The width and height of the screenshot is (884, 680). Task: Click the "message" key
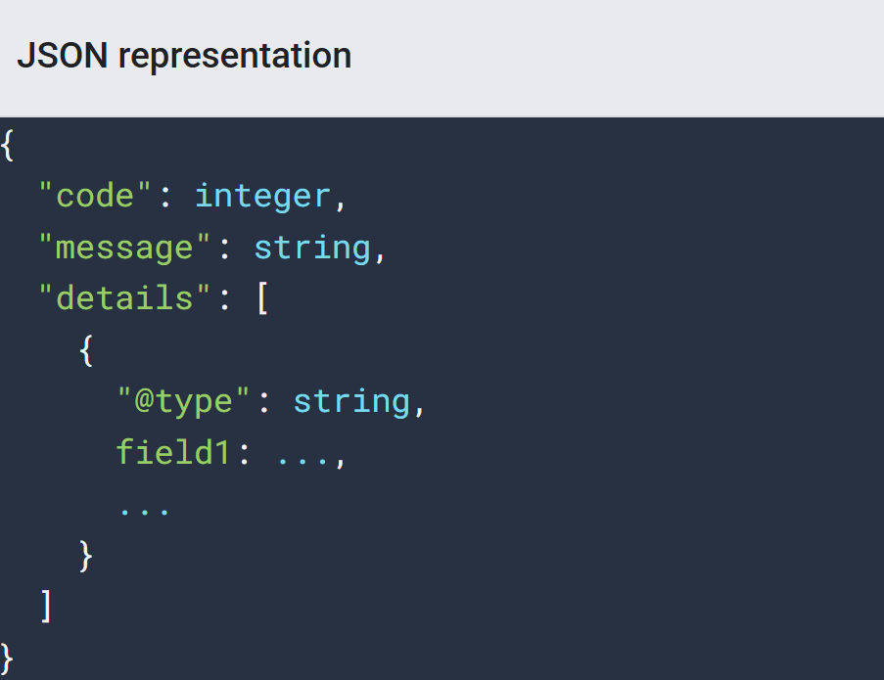coord(124,248)
